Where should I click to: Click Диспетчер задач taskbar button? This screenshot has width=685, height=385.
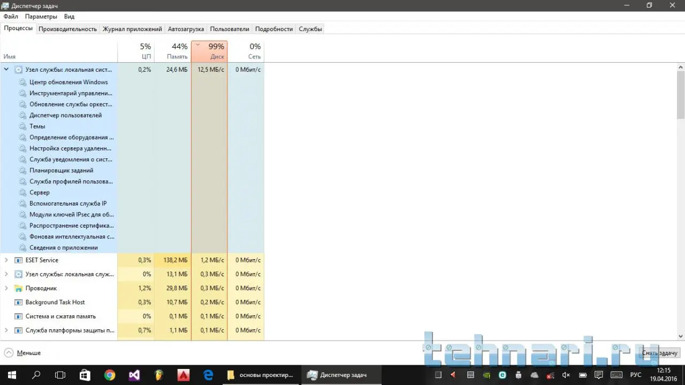tap(342, 375)
